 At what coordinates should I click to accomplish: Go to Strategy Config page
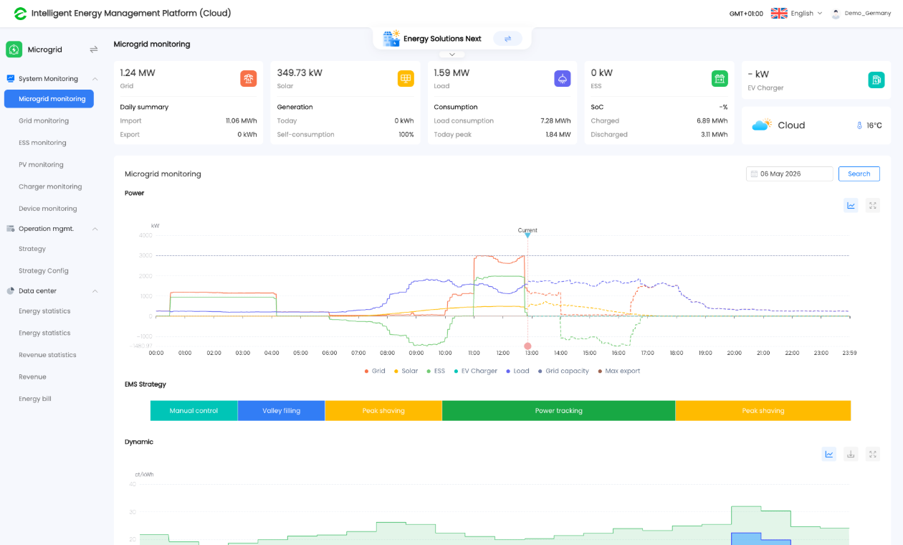pos(44,271)
